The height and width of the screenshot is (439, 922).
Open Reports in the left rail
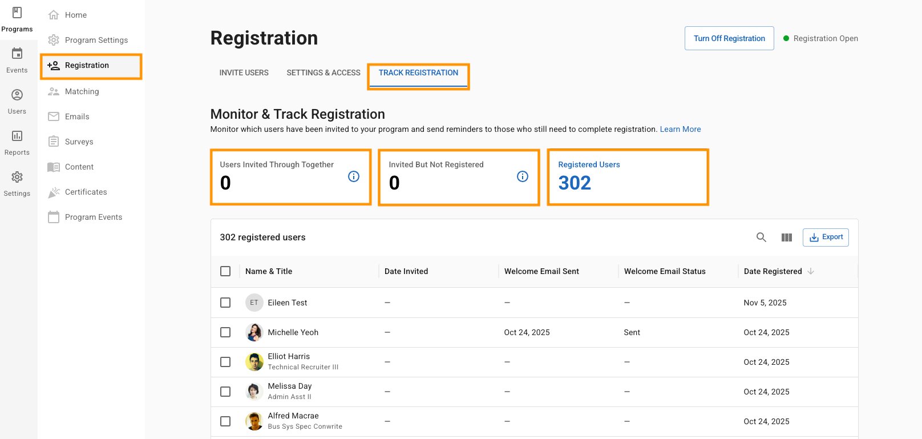point(17,142)
